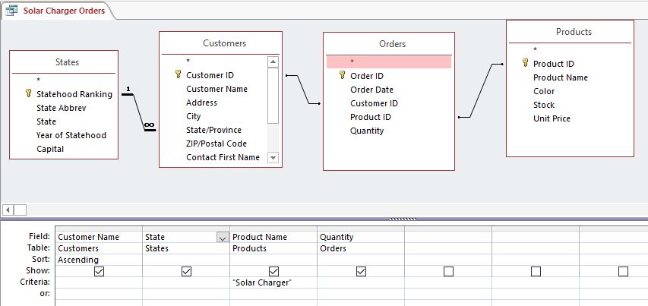Click the horizontal scrollbar left arrow
The height and width of the screenshot is (306, 648).
click(8, 210)
